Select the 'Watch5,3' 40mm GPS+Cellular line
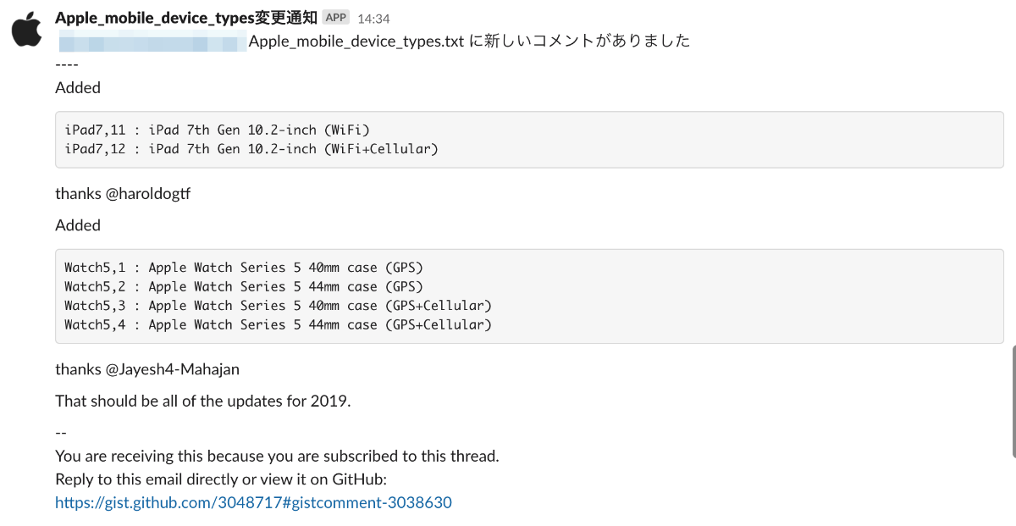Screen dimensions: 1016x526 pos(278,306)
